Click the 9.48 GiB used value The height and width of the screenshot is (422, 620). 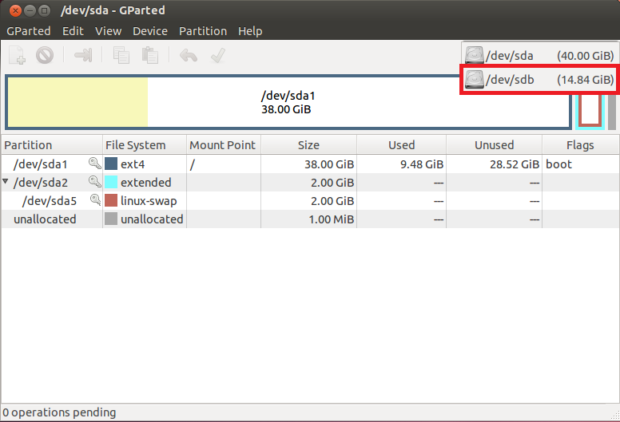[422, 164]
